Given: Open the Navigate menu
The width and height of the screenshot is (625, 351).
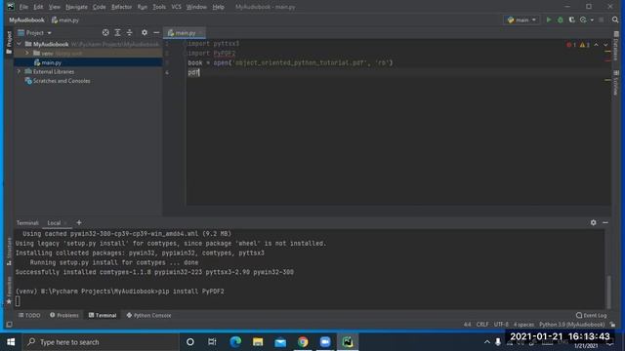Looking at the screenshot, I should (76, 7).
